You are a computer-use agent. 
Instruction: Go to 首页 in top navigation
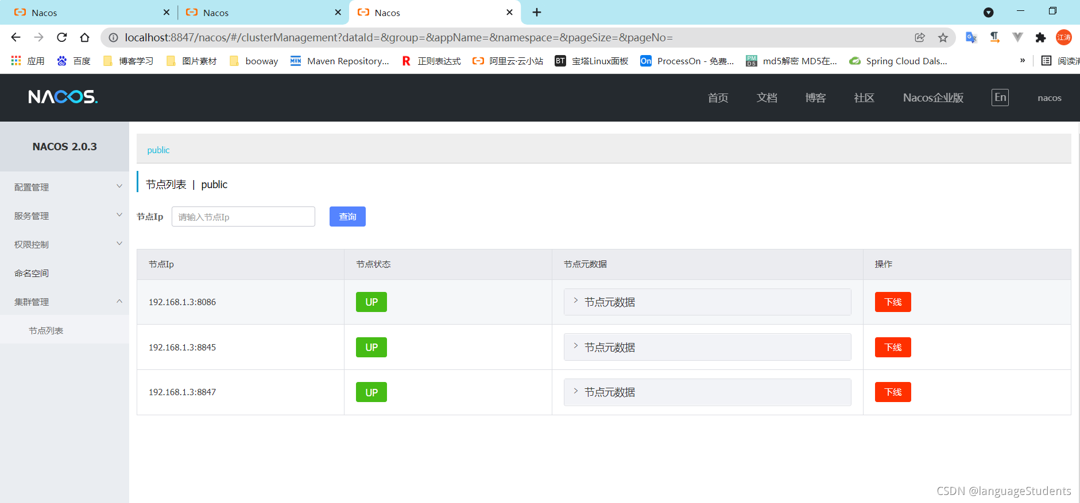click(x=718, y=98)
